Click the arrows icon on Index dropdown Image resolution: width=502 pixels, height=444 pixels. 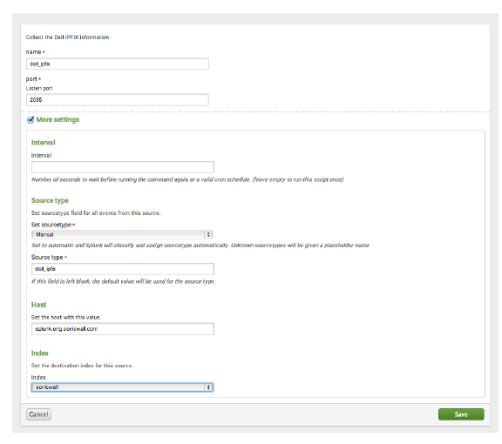[208, 387]
